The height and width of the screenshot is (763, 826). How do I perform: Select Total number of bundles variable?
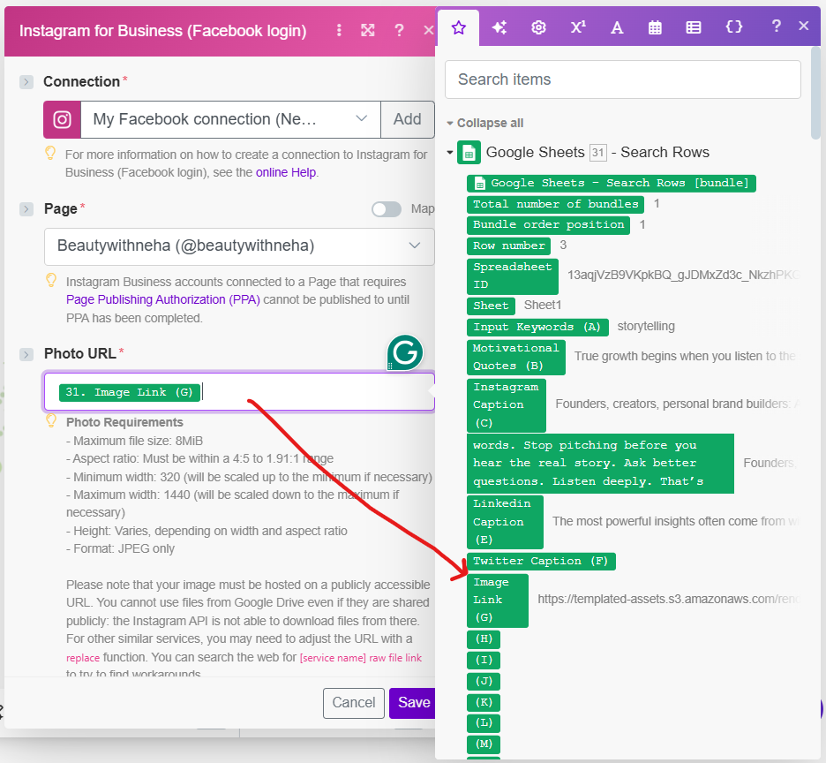[555, 204]
